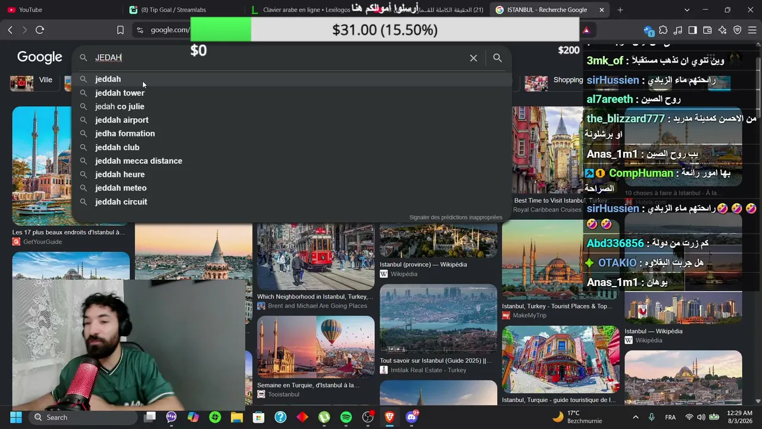Open Brave Rewards triangle icon

coord(586,30)
